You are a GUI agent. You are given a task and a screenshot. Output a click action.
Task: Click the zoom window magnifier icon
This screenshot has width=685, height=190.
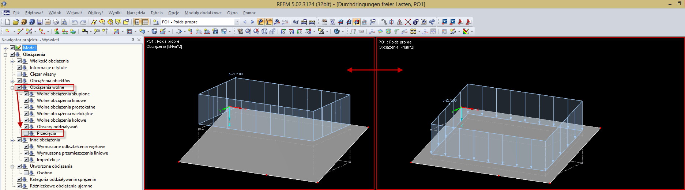248,31
